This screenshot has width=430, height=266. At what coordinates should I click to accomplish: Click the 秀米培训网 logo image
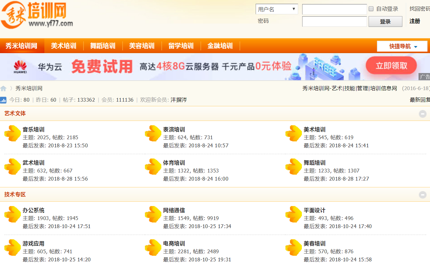(37, 15)
